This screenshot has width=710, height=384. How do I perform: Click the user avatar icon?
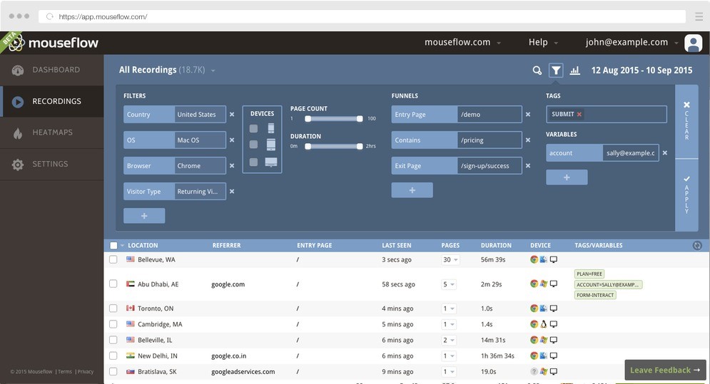[693, 43]
